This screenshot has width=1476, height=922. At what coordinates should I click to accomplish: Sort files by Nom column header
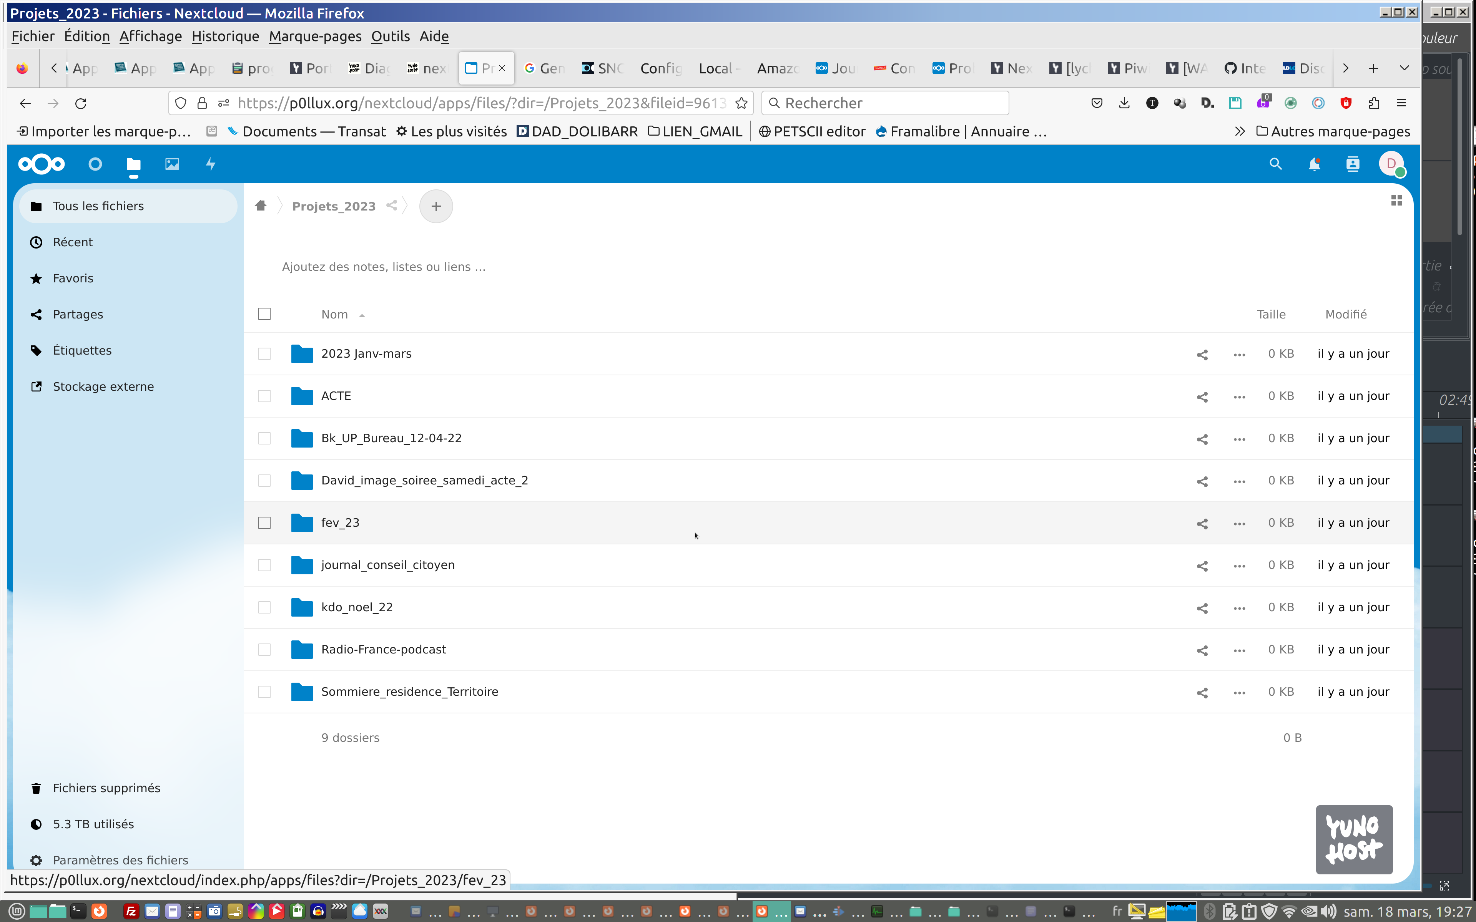click(334, 315)
